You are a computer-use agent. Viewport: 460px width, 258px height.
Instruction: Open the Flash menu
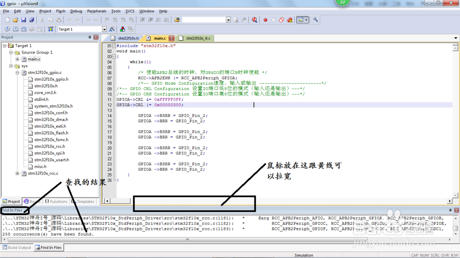tap(61, 11)
